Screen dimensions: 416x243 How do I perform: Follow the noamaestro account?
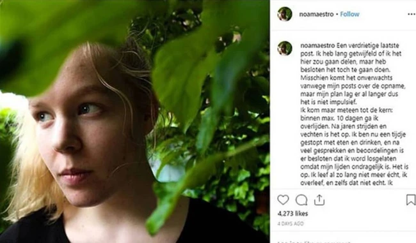[349, 14]
